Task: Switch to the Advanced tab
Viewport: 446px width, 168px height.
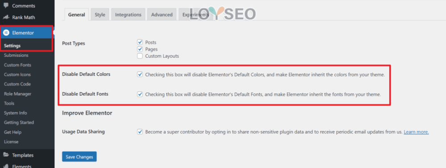Action: point(162,15)
